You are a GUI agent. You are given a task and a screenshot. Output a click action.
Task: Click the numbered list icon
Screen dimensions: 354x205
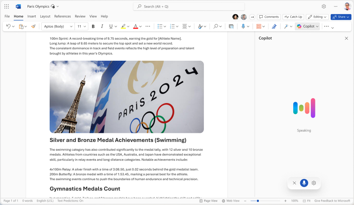tap(172, 26)
